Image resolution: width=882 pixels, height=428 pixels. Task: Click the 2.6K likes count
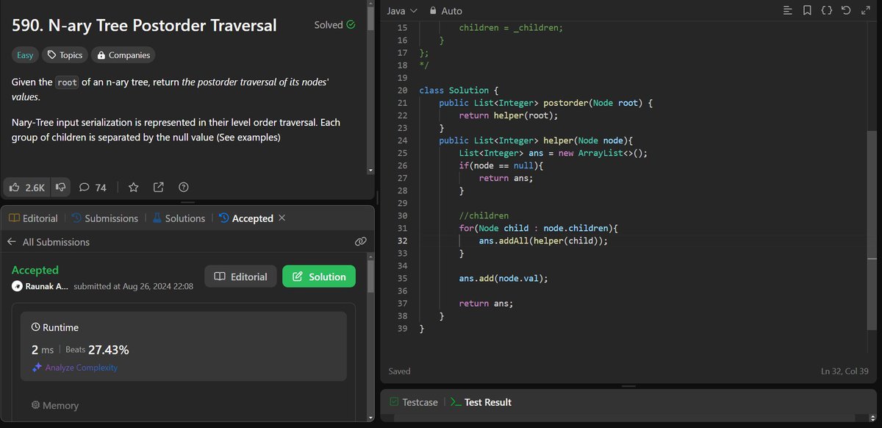coord(35,188)
